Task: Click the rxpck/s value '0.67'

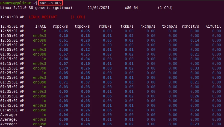Action: click(x=64, y=54)
